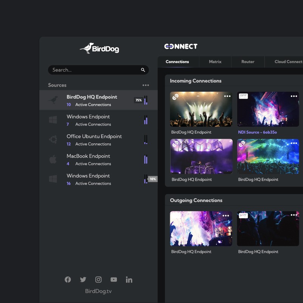Click link icon on concert crowd thumbnail
The width and height of the screenshot is (303, 303).
pos(175,96)
